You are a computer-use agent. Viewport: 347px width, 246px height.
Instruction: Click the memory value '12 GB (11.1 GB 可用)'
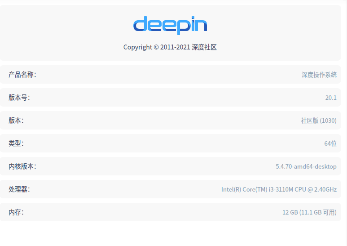(x=309, y=212)
